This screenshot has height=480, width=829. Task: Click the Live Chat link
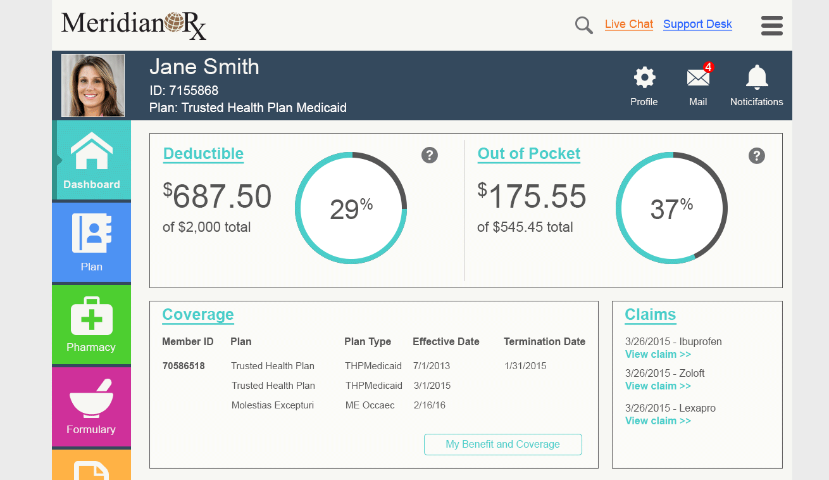click(629, 24)
